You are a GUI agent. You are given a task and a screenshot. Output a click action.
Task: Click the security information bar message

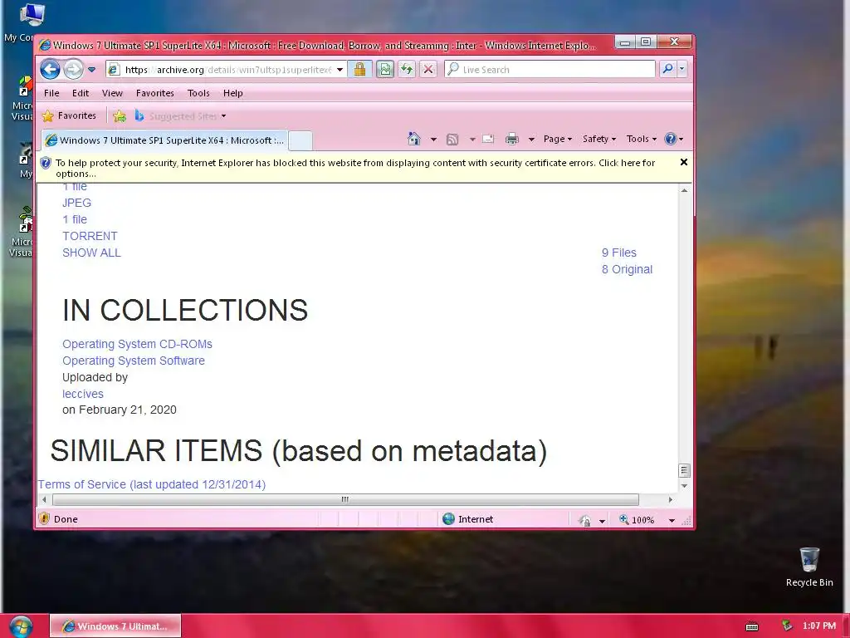[x=355, y=168]
